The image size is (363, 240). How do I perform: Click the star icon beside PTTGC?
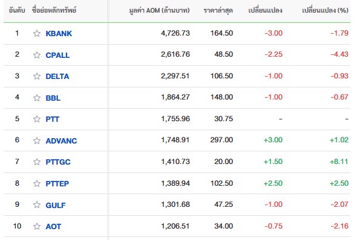pyautogui.click(x=37, y=162)
